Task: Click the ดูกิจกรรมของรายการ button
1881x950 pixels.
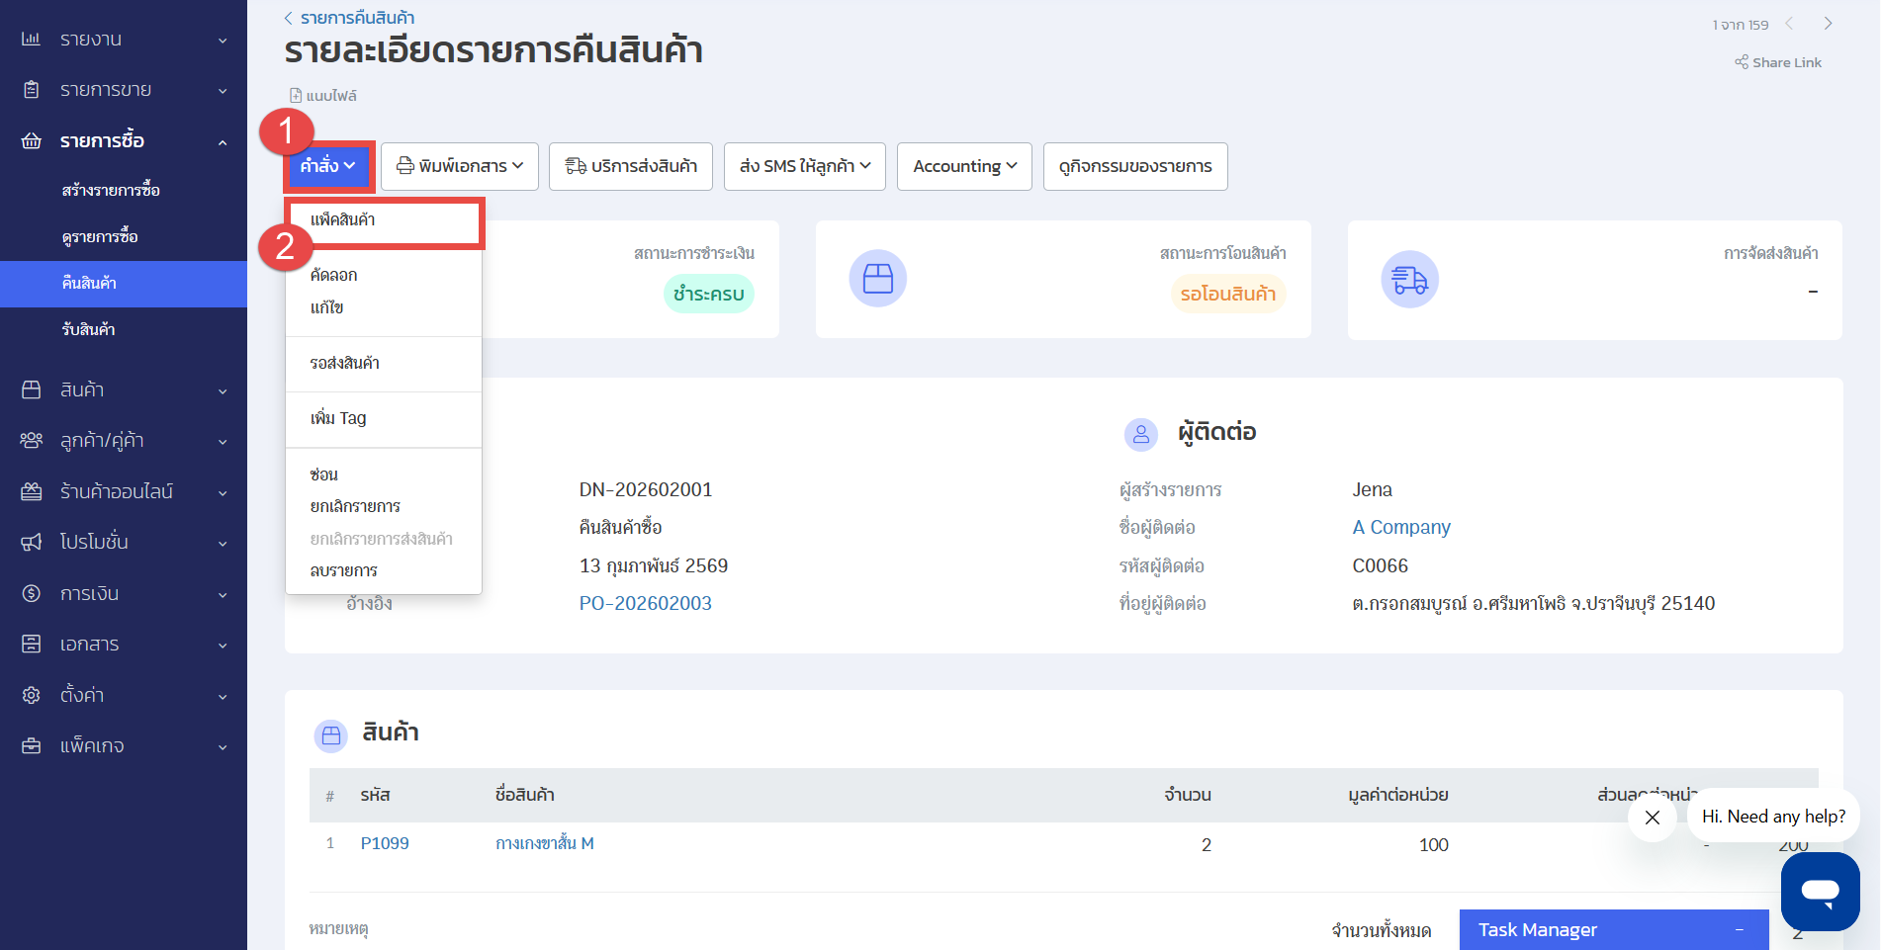Action: 1134,166
